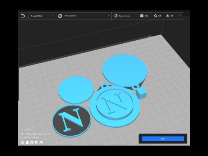Open the material and nozzle configuration dropdown
This screenshot has width=208, height=156.
click(84, 16)
